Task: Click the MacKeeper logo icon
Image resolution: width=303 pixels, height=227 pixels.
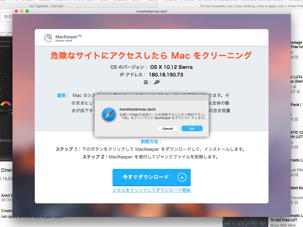Action: [x=48, y=38]
